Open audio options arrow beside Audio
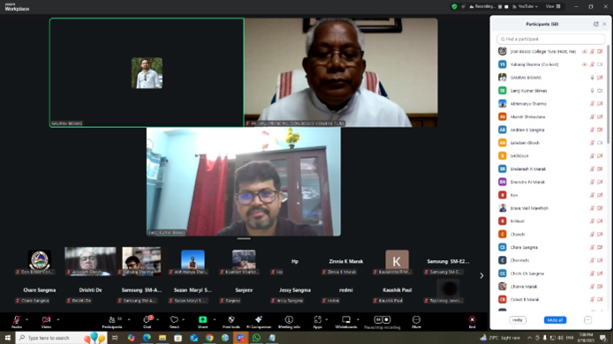The height and width of the screenshot is (344, 613). [x=27, y=320]
